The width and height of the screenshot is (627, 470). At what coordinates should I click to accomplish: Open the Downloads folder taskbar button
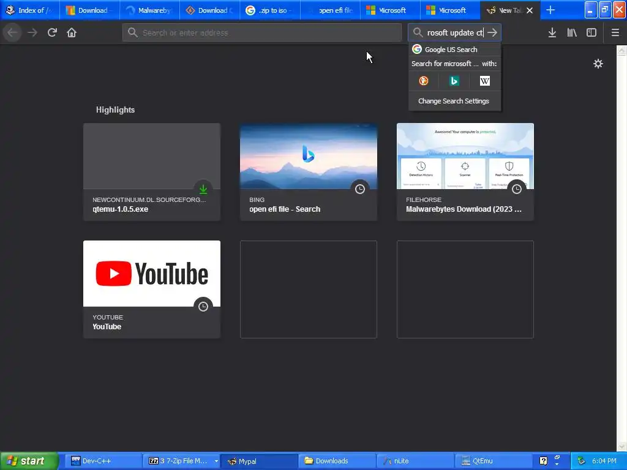[337, 461]
